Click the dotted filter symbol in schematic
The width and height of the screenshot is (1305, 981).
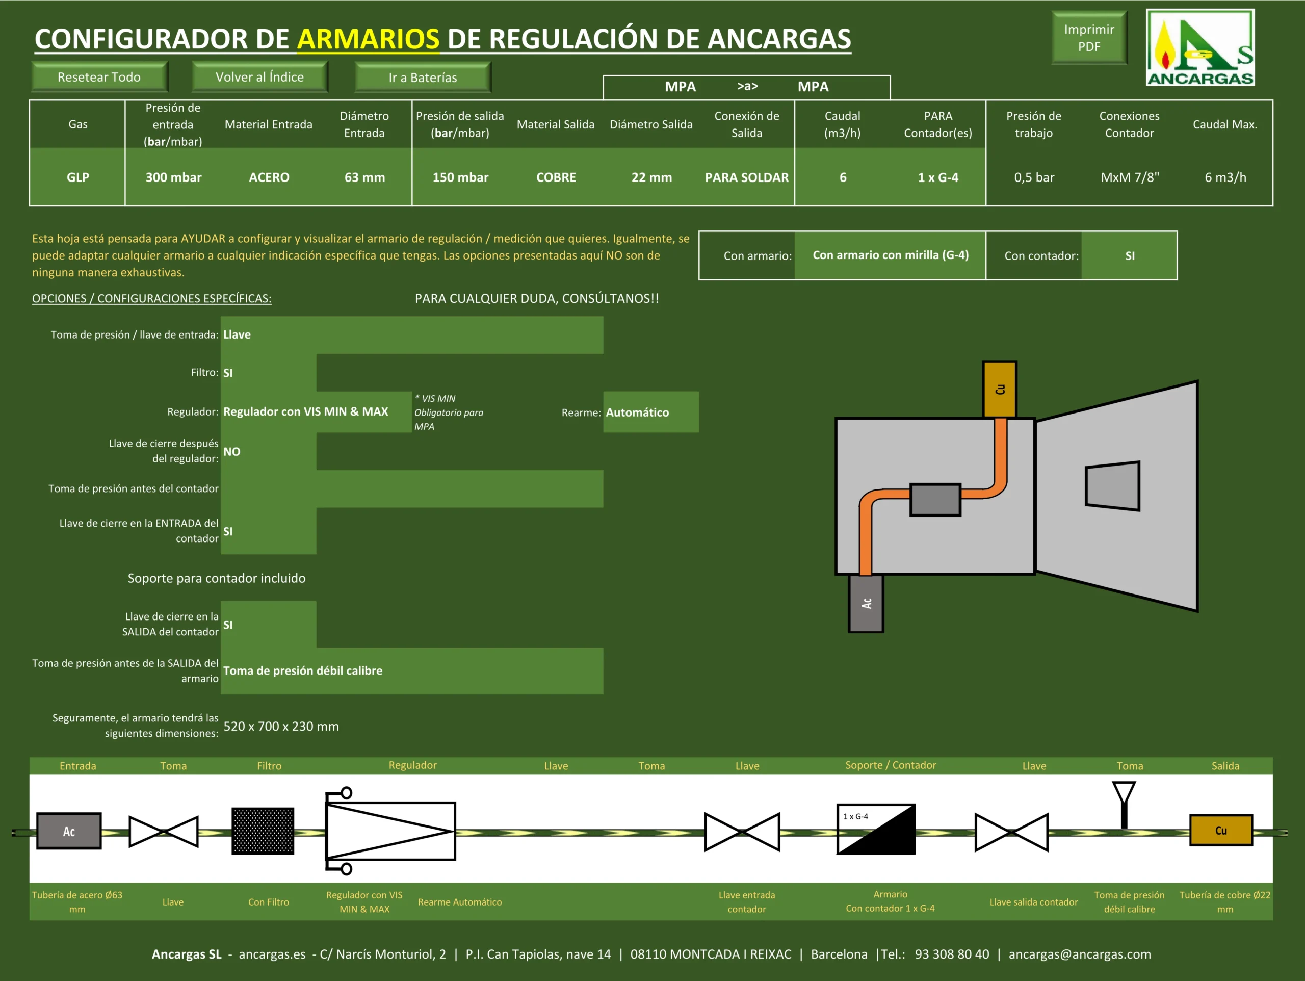click(x=263, y=831)
